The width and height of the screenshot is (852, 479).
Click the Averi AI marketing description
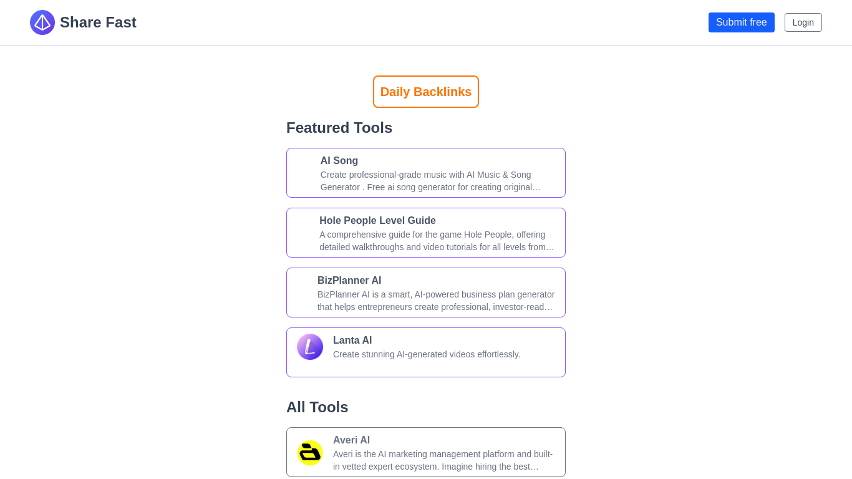tap(443, 460)
